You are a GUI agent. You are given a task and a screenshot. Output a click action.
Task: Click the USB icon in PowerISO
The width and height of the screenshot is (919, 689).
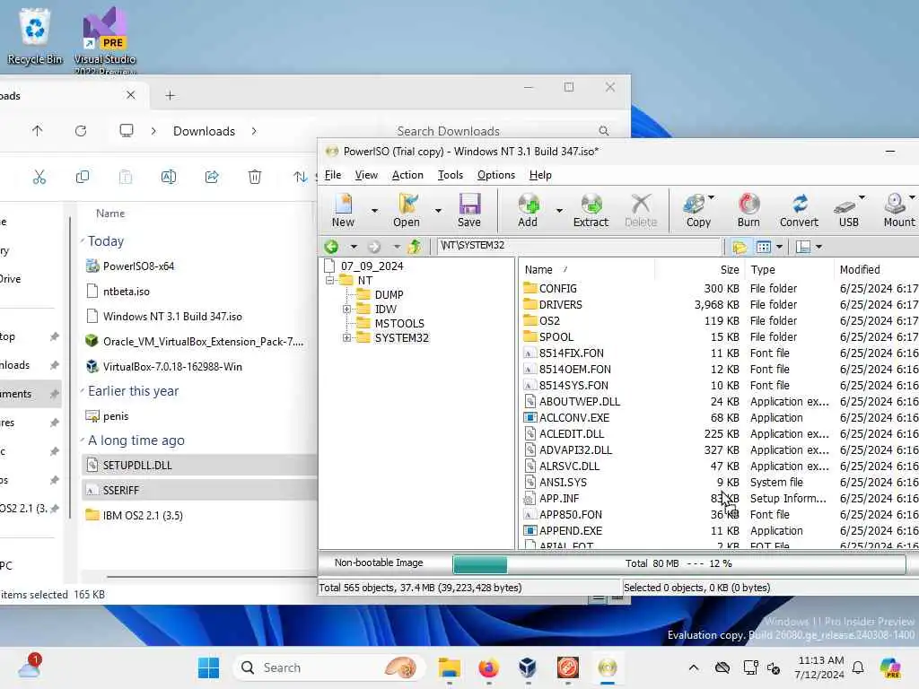tap(847, 210)
